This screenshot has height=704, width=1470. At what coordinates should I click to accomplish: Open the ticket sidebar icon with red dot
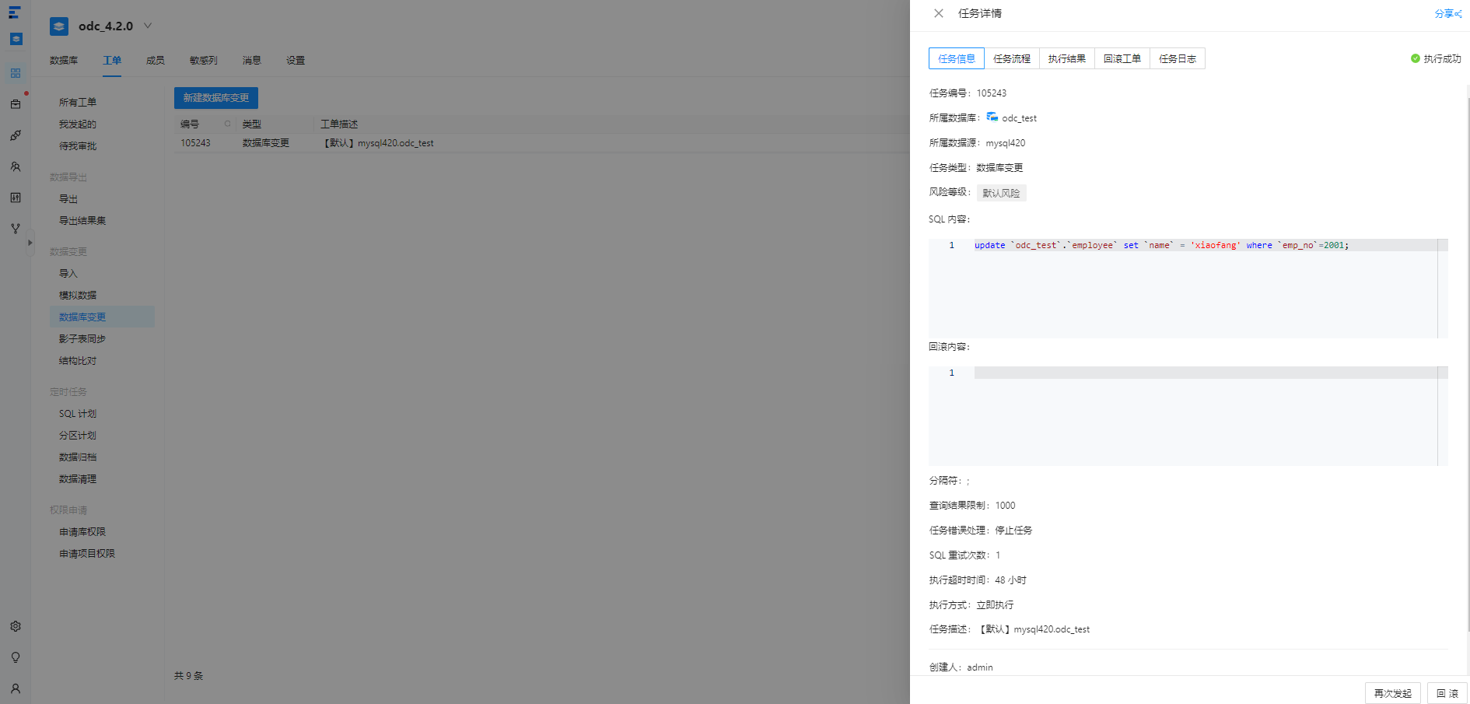16,103
